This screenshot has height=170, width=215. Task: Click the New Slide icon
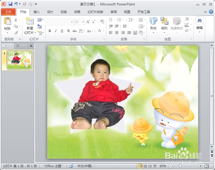pyautogui.click(x=30, y=21)
